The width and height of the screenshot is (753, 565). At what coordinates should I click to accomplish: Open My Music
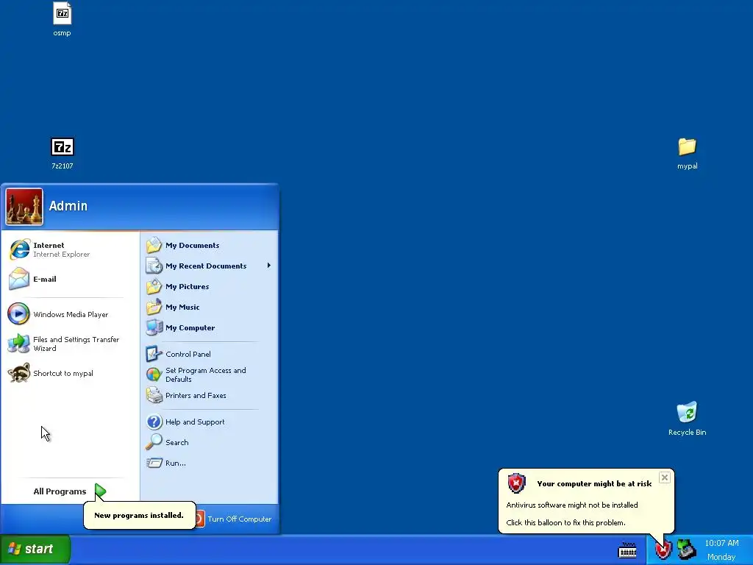208,307
